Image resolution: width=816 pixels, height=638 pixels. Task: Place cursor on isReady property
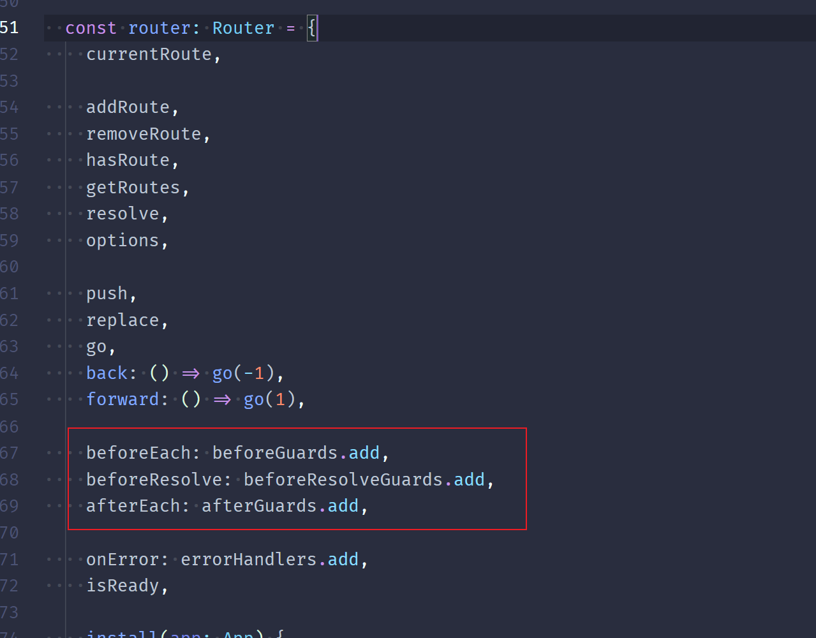point(122,586)
